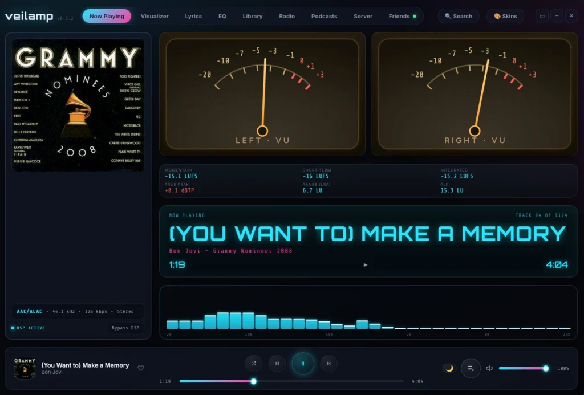The image size is (584, 395).
Task: Click the version label v0.3.2
Action: coord(65,18)
